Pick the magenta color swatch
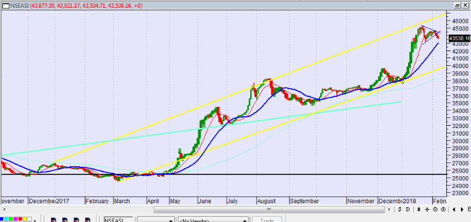Screen dimensions: 471x222 (15, 219)
